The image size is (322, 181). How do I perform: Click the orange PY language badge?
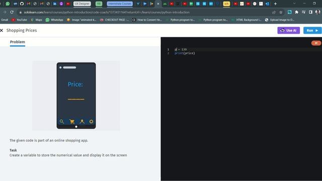click(316, 43)
